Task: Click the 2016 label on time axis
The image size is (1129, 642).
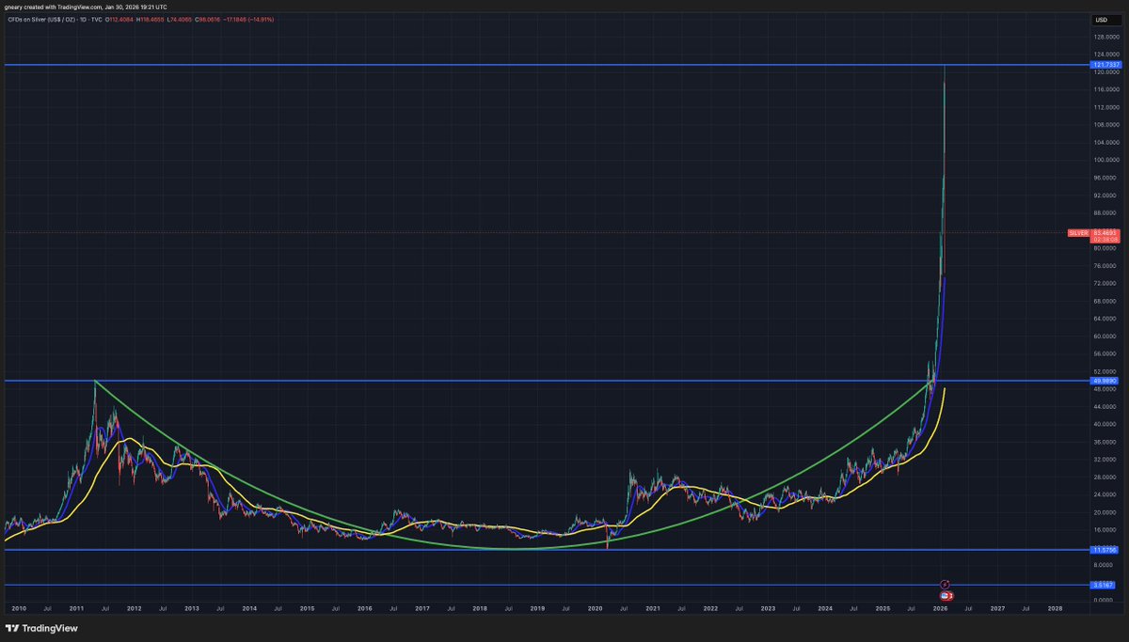Action: [363, 608]
